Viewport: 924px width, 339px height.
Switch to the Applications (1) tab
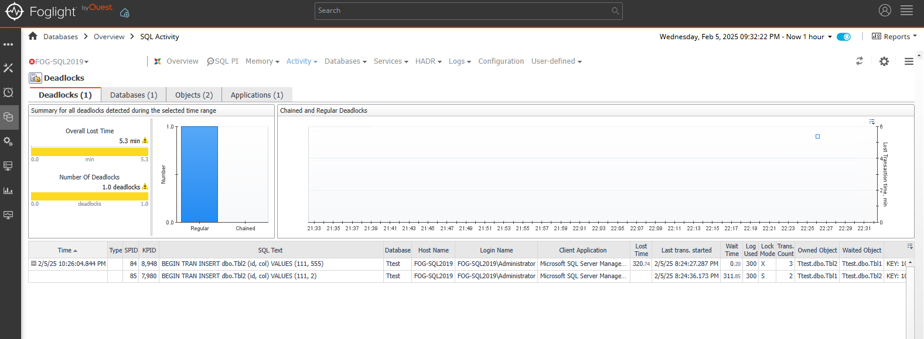257,95
